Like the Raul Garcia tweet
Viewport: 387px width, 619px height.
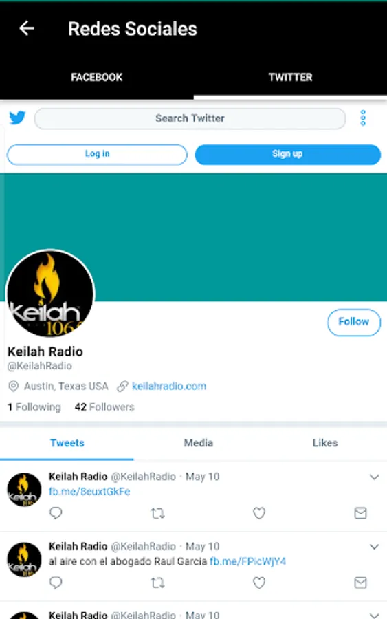coord(258,583)
